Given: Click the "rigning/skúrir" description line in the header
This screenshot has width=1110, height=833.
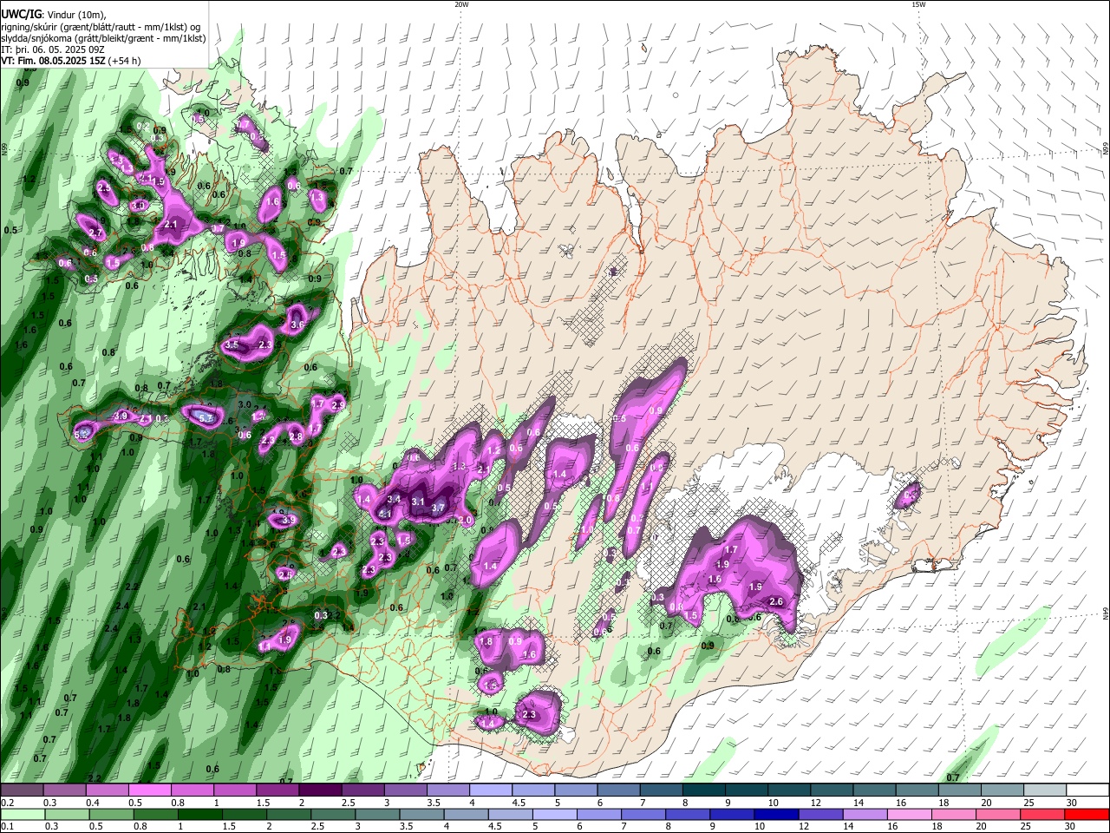Looking at the screenshot, I should click(x=101, y=26).
